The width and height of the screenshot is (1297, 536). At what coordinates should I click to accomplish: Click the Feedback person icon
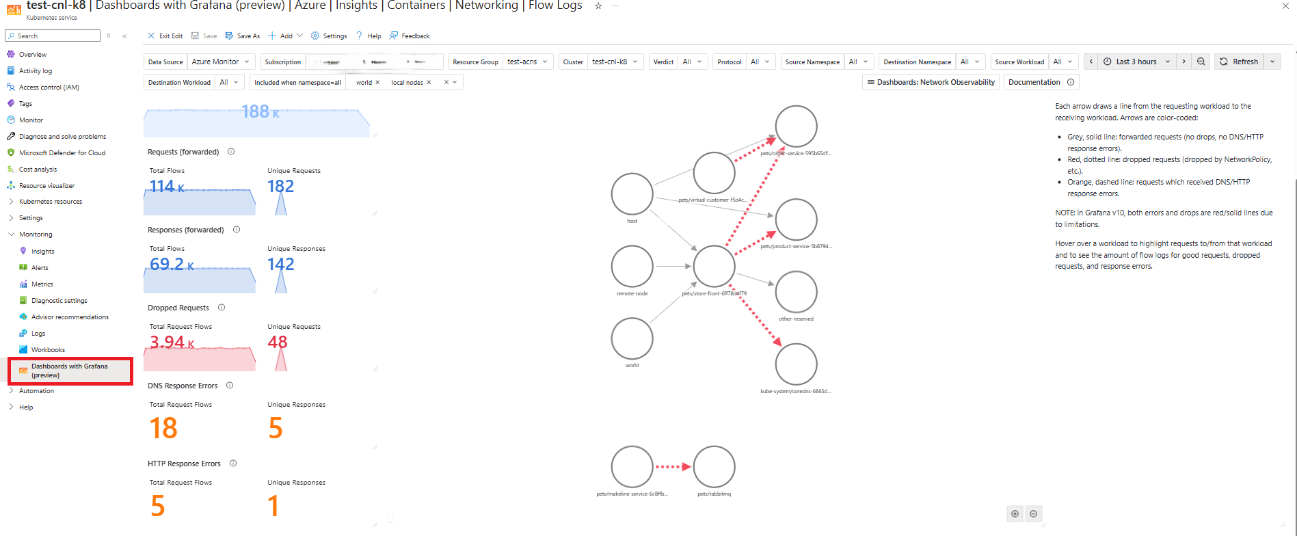394,36
